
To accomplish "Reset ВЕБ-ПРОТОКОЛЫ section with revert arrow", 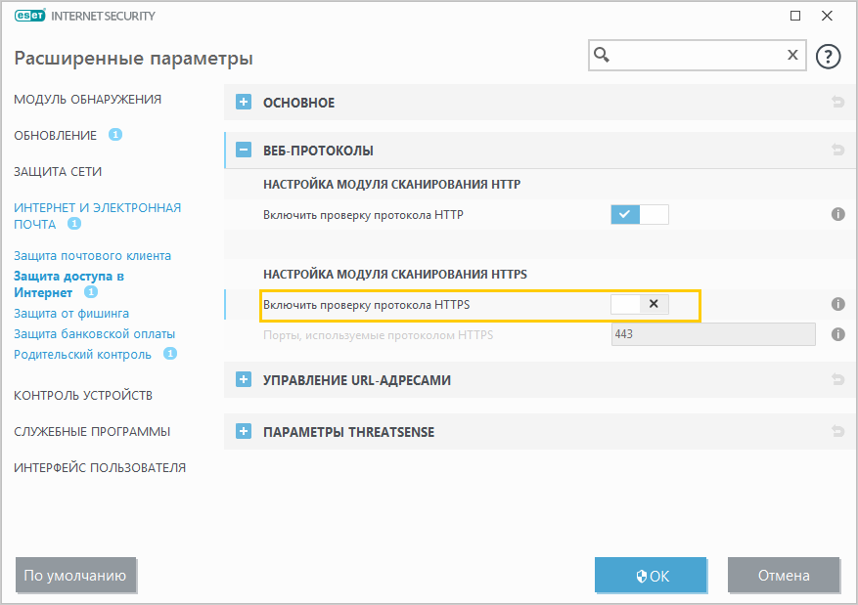I will pos(837,151).
